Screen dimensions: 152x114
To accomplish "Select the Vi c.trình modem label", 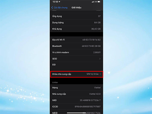I will 60,52.
